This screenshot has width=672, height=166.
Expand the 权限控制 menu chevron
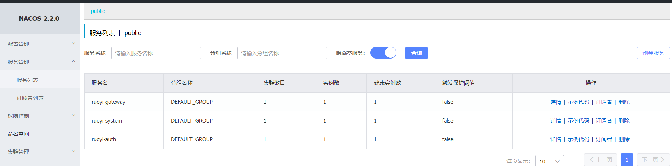pos(73,115)
